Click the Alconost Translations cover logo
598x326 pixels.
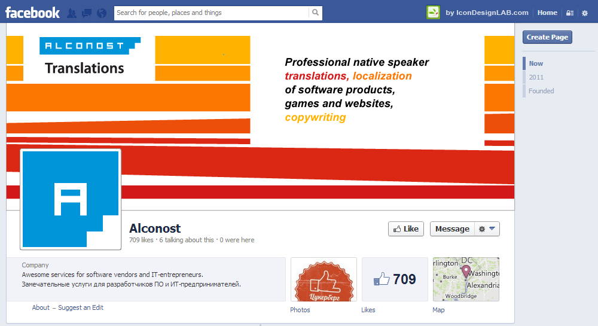click(90, 56)
